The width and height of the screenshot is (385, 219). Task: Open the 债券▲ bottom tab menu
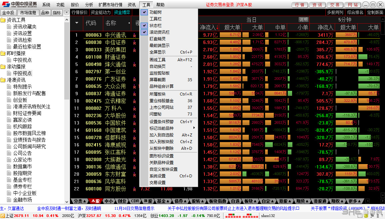coord(180,201)
